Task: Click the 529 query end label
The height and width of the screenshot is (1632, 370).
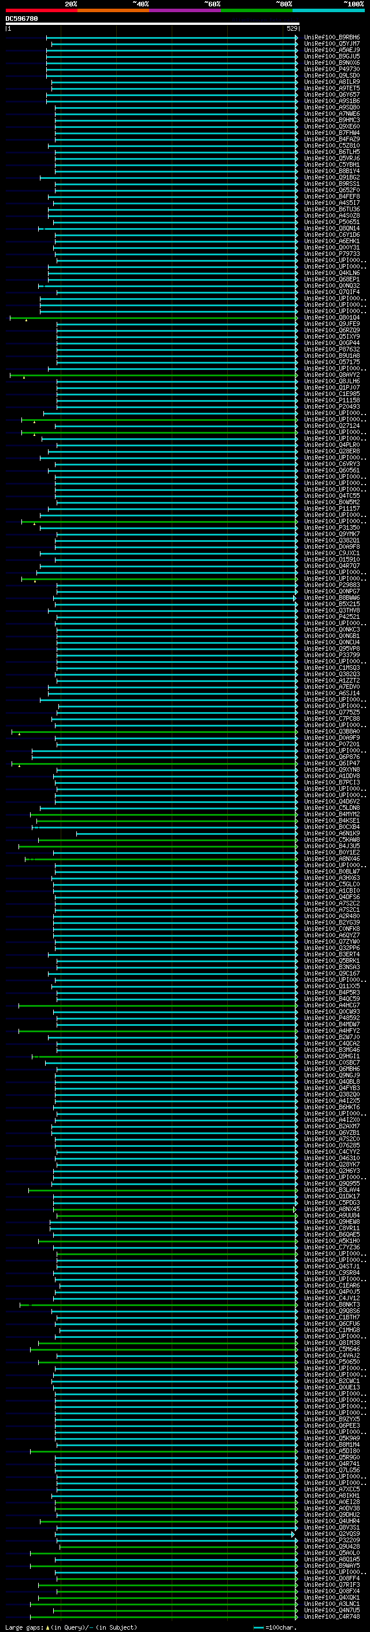Action: 291,29
